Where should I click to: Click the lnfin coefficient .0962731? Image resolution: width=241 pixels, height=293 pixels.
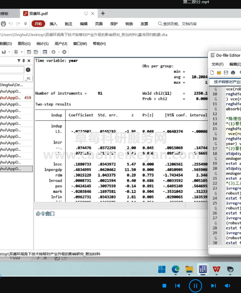[x=82, y=197]
